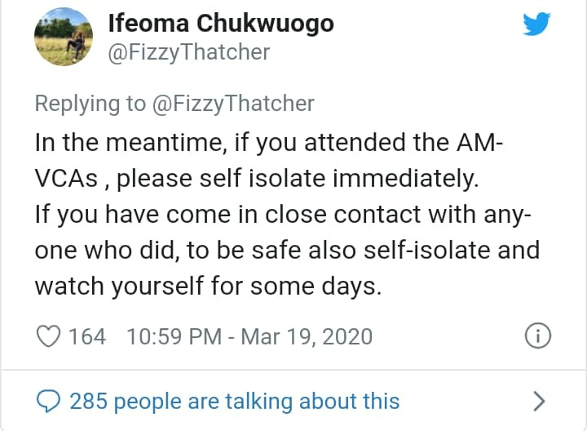Click the tweet line starting "In the meantime"
The width and height of the screenshot is (587, 431).
[270, 143]
